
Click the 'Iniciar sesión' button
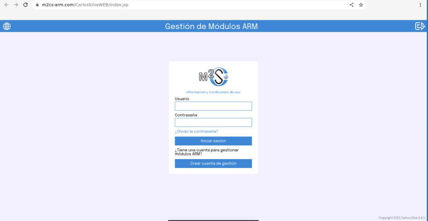coord(213,141)
